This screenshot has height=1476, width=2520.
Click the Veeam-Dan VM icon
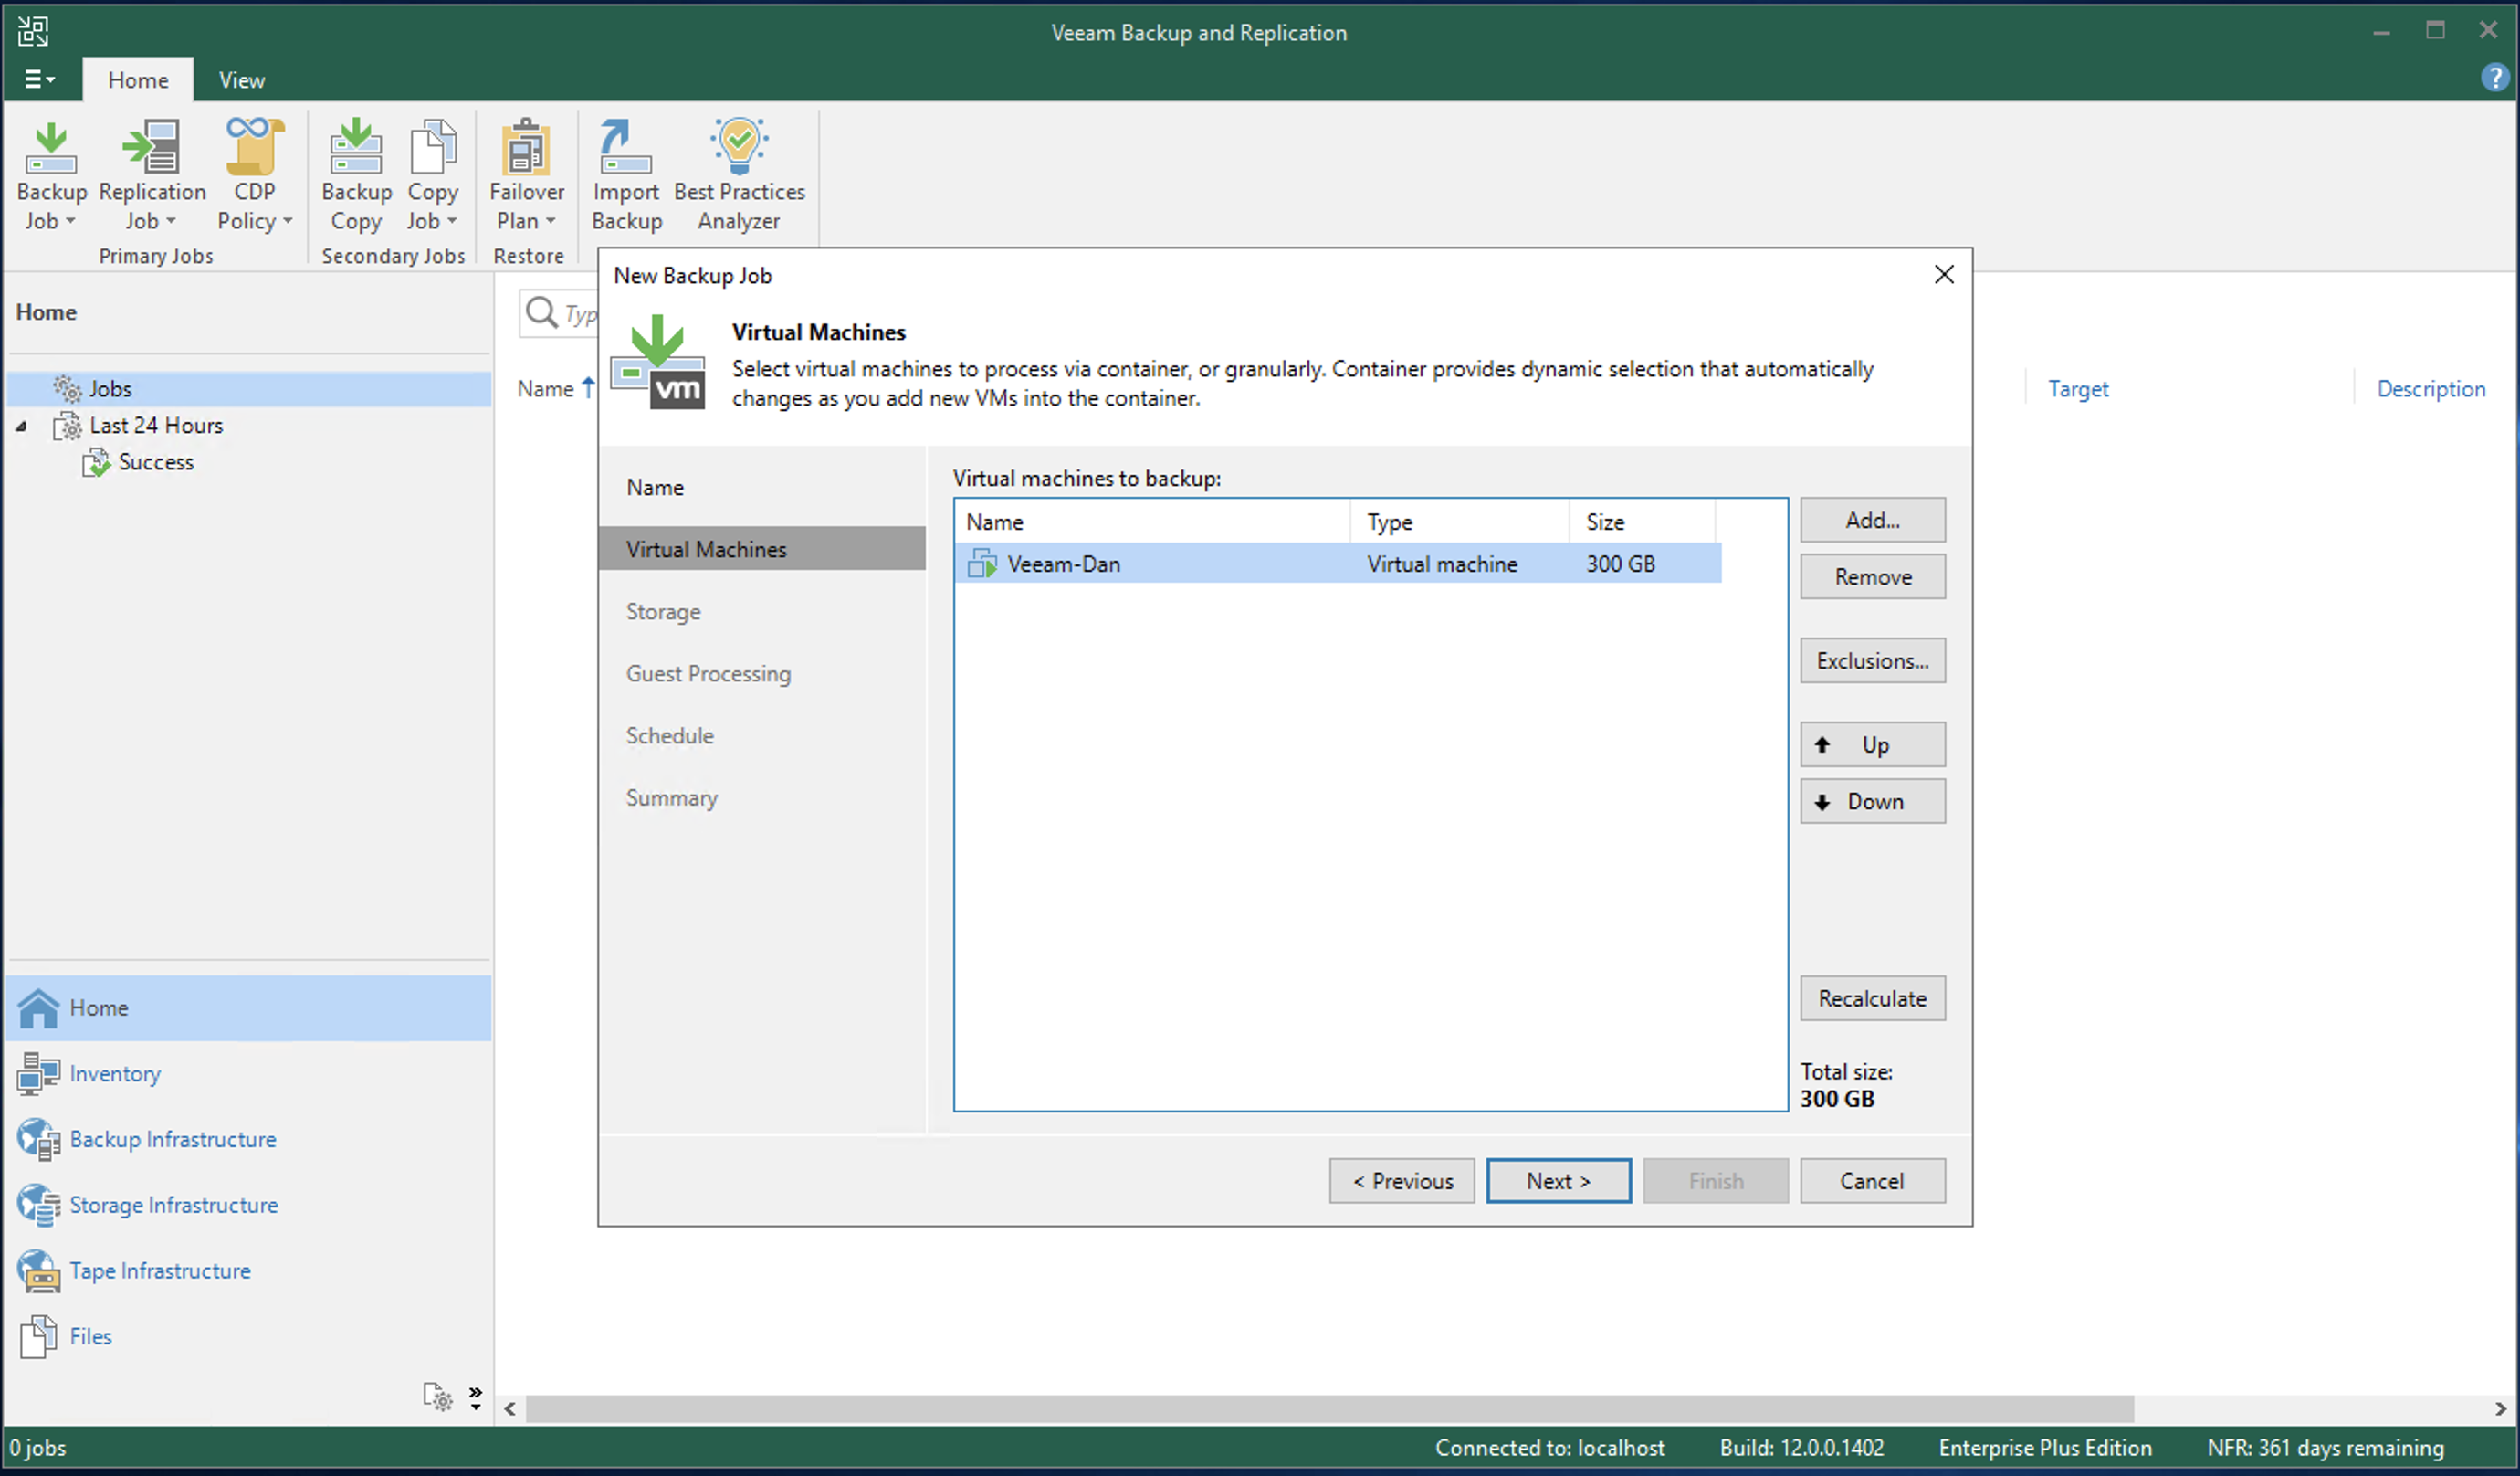click(x=982, y=564)
